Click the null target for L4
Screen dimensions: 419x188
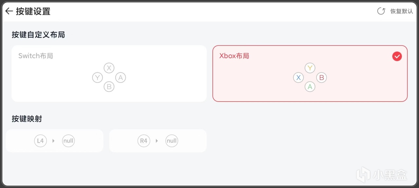(x=68, y=141)
